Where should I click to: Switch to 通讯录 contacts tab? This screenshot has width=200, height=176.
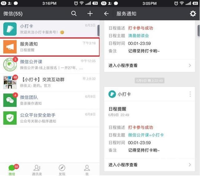[37, 170]
